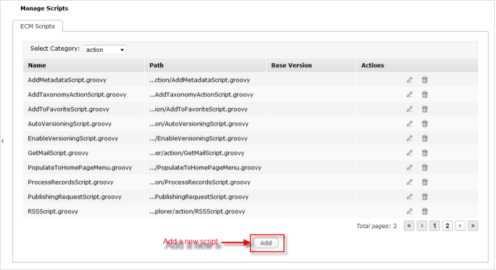This screenshot has height=270, width=496.
Task: Delete the GetMailScript.groovy script
Action: tap(425, 153)
